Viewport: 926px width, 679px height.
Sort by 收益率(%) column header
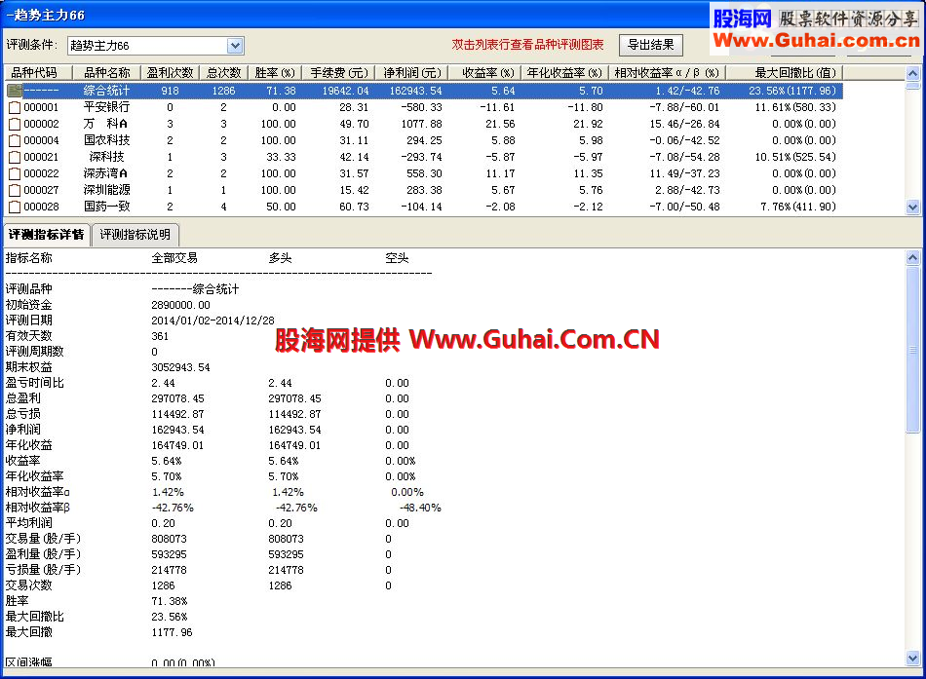[x=484, y=73]
